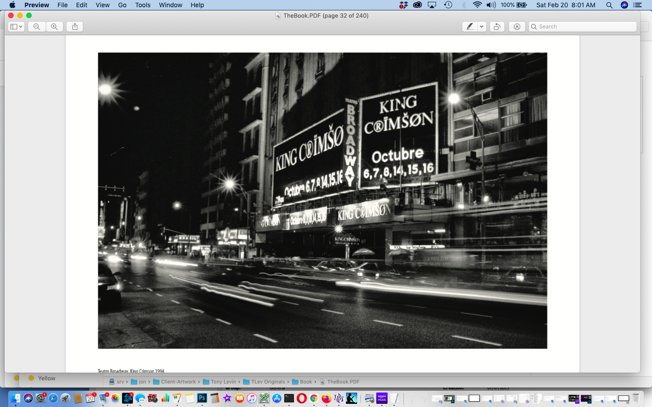Open the sidebar view dropdown button
The height and width of the screenshot is (407, 652).
pyautogui.click(x=16, y=27)
